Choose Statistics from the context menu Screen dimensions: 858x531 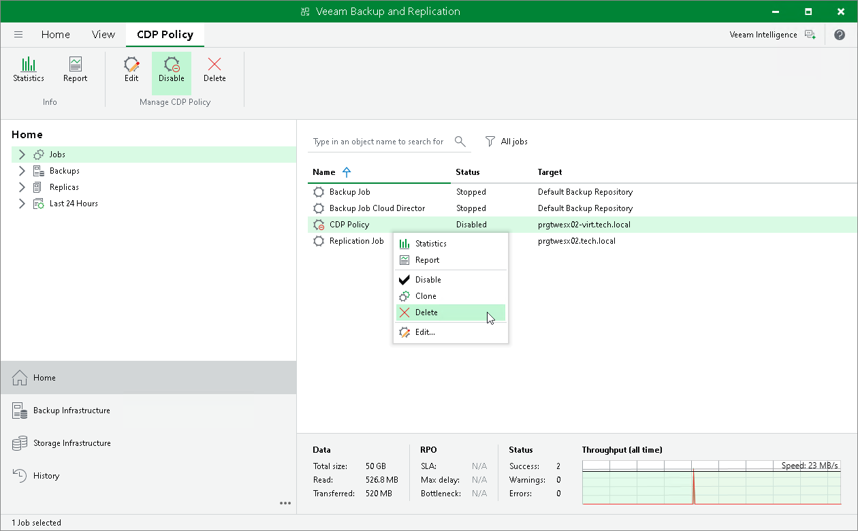[450, 244]
